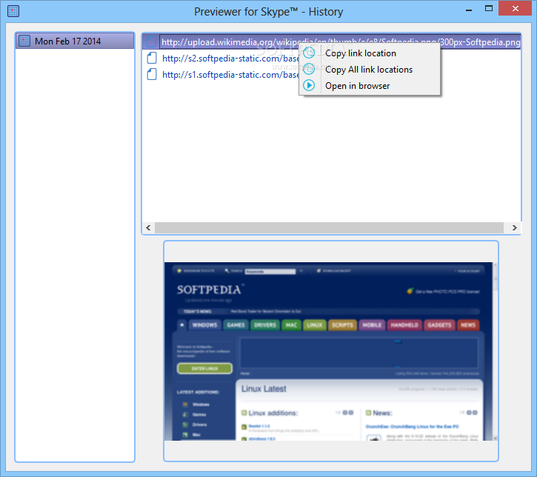Select the Mon Feb 17 2014 history entry
537x477 pixels.
[x=75, y=41]
